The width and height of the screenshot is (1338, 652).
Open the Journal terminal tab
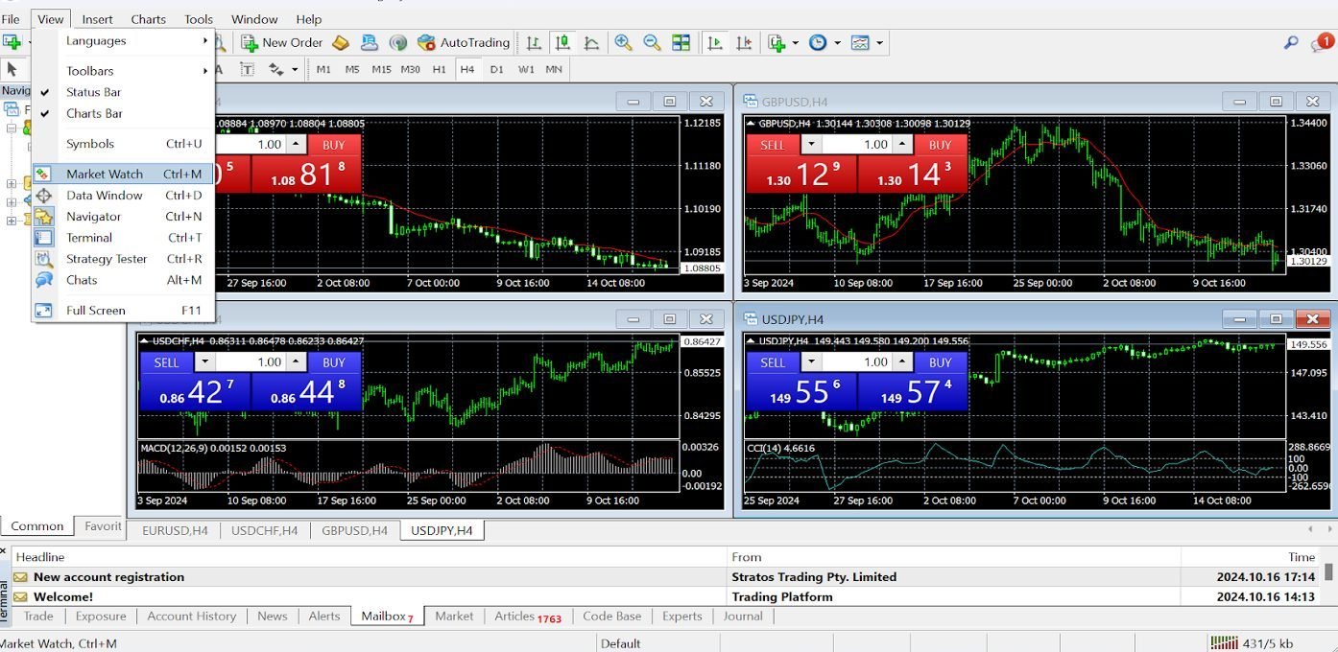coord(743,617)
